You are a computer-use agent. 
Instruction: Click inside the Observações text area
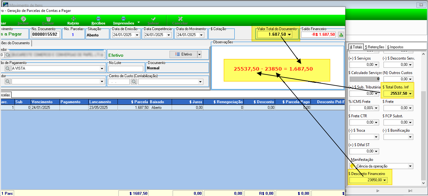277,67
